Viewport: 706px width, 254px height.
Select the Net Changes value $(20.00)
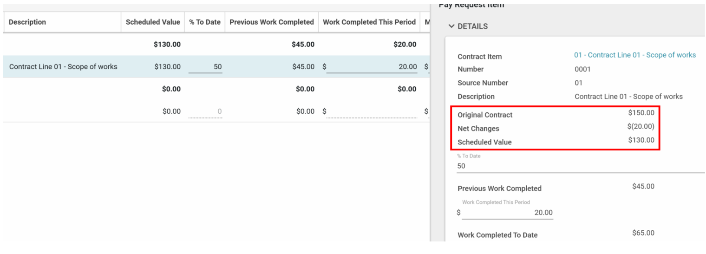pyautogui.click(x=641, y=126)
